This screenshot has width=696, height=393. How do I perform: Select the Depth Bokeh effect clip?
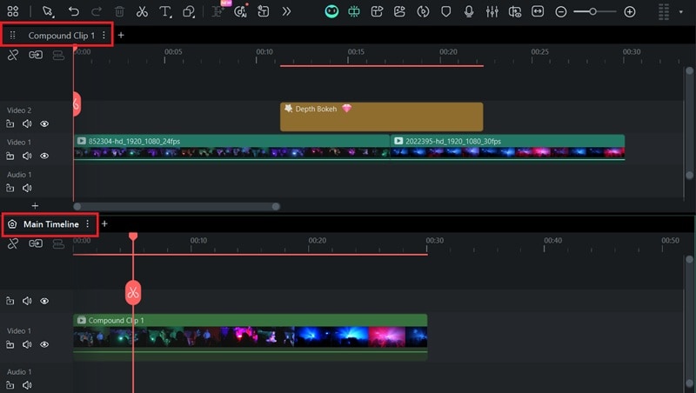coord(381,117)
